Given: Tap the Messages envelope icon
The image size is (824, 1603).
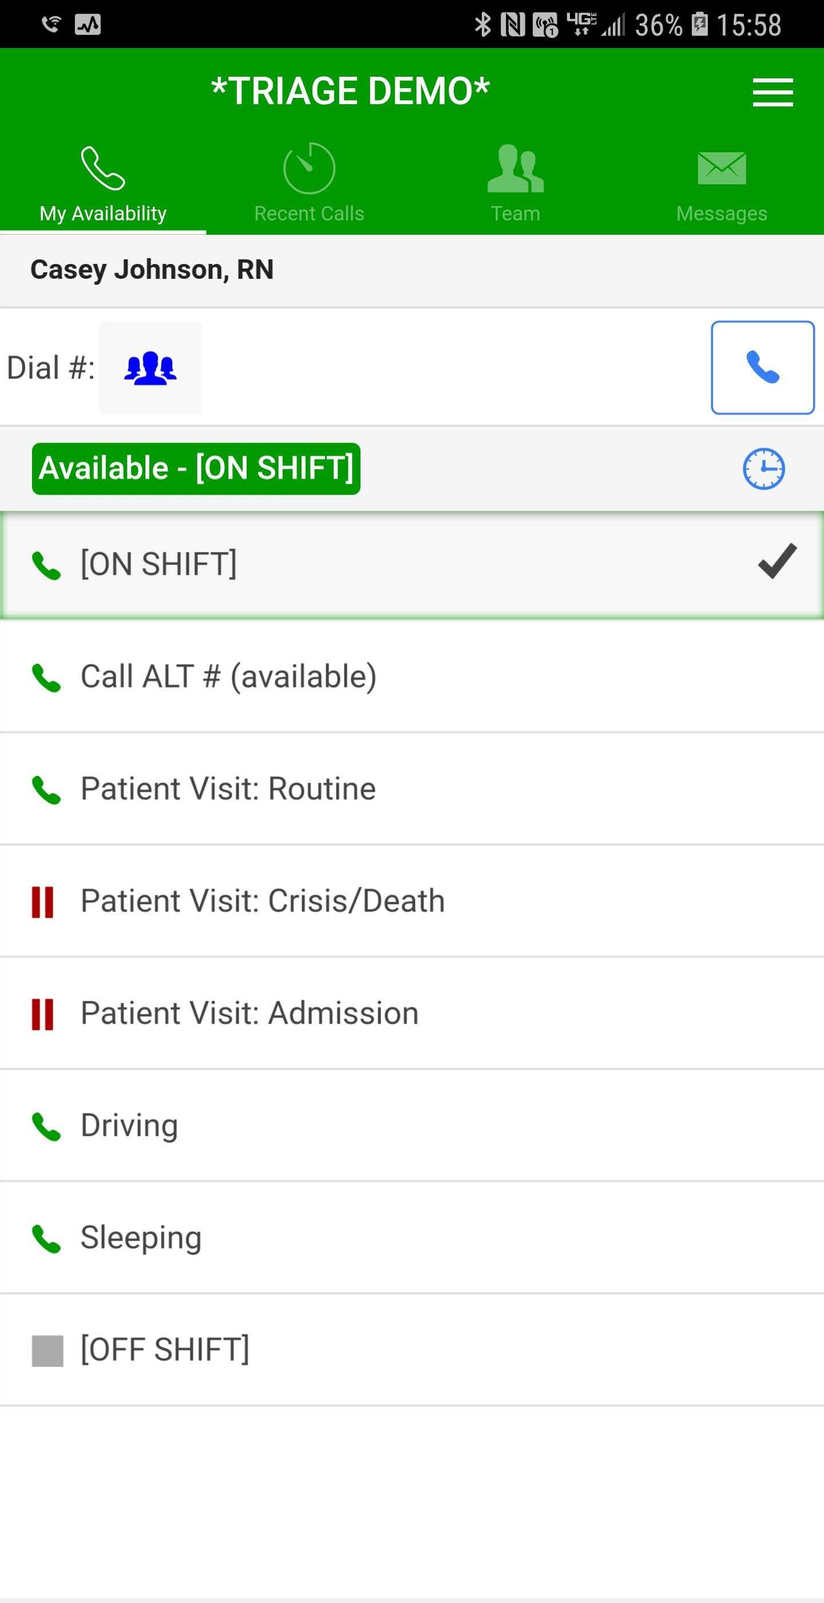Looking at the screenshot, I should (x=722, y=168).
